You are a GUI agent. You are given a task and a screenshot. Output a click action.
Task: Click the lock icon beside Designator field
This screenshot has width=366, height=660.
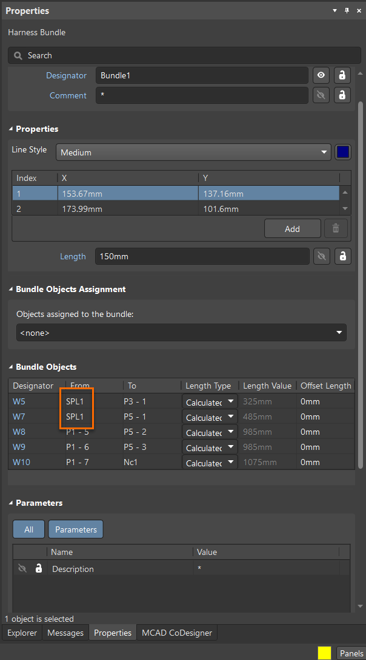coord(342,75)
